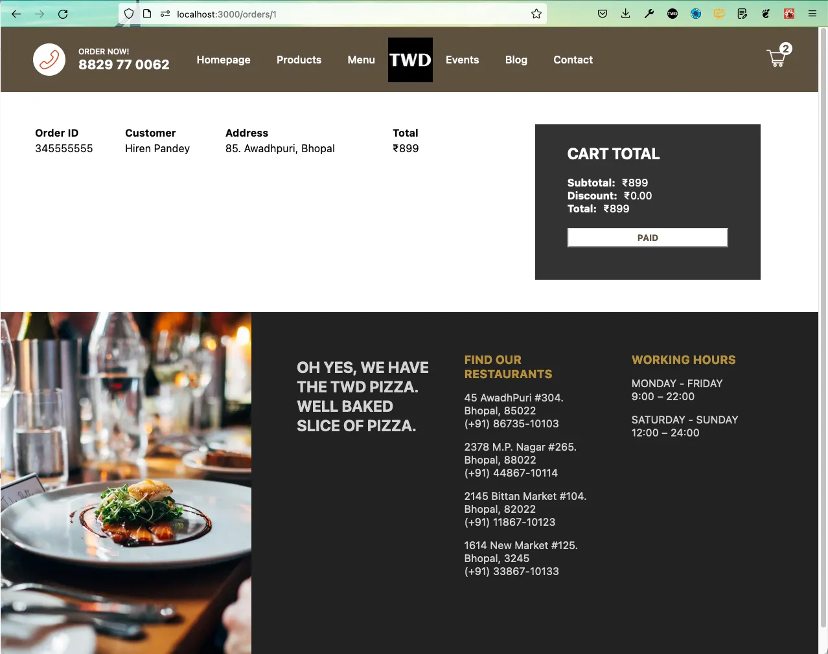The width and height of the screenshot is (828, 654).
Task: Navigate to Events
Action: coord(463,60)
